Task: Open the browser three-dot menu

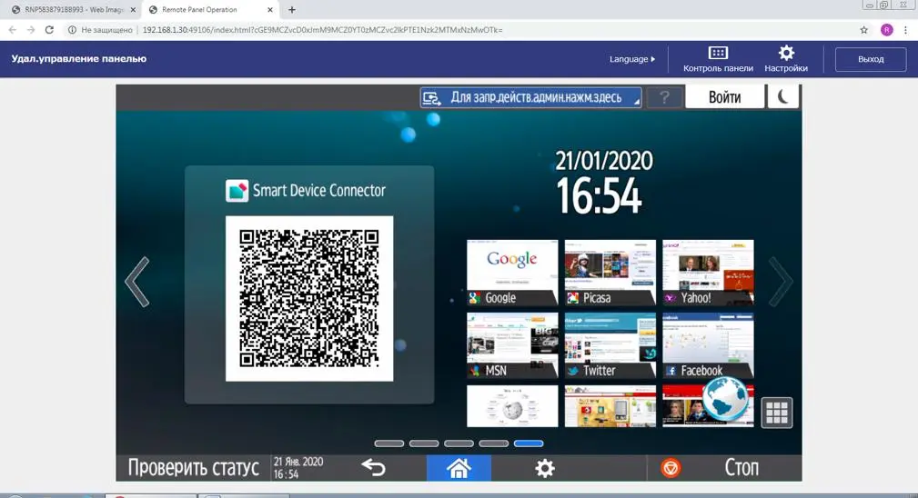Action: click(906, 30)
